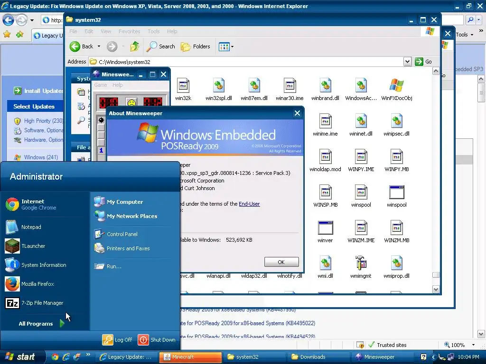Image resolution: width=486 pixels, height=364 pixels.
Task: Click Explorer address bar path field
Action: [246, 62]
